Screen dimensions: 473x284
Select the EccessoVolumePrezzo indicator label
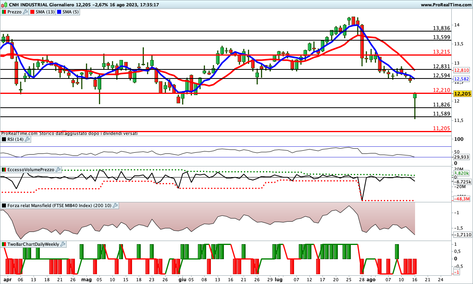[31, 170]
